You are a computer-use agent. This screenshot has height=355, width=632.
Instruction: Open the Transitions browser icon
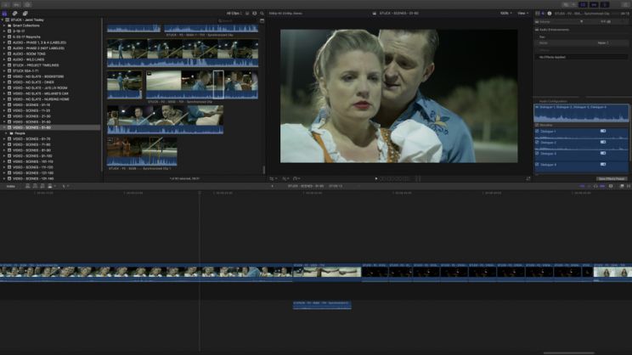[629, 186]
